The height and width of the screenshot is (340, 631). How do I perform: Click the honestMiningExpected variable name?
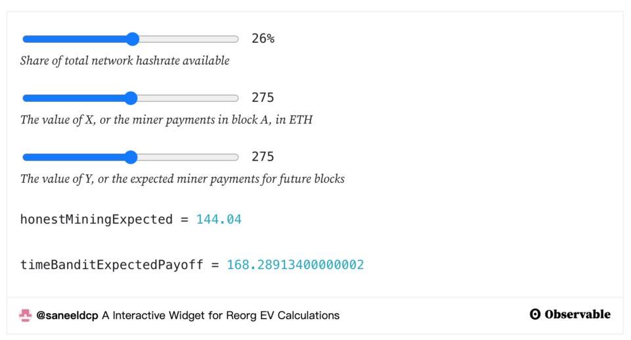coord(96,220)
